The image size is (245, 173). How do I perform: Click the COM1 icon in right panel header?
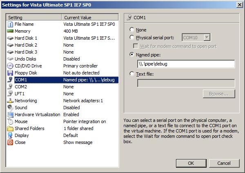point(129,18)
